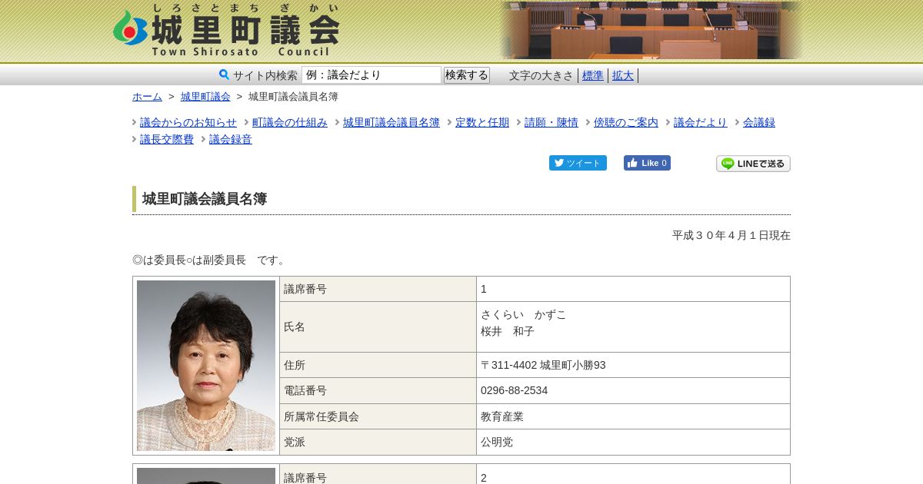Open 町議会の仕組み menu link
Viewport: 923px width, 484px height.
tap(290, 122)
